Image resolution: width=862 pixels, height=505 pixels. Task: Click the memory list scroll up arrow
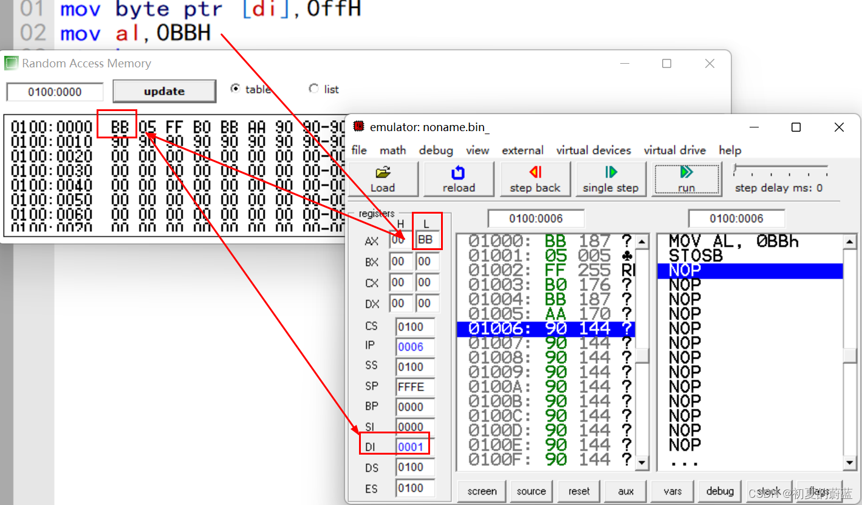[641, 242]
